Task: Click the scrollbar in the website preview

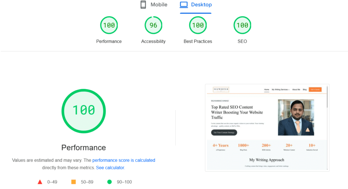Action: 327,99
